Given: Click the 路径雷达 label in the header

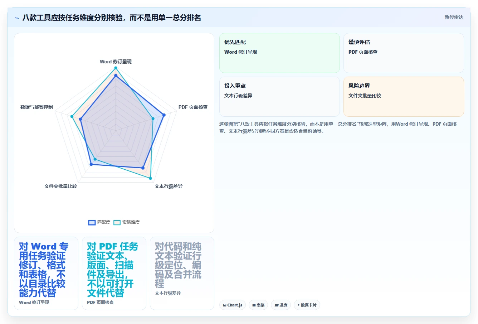Looking at the screenshot, I should point(454,17).
